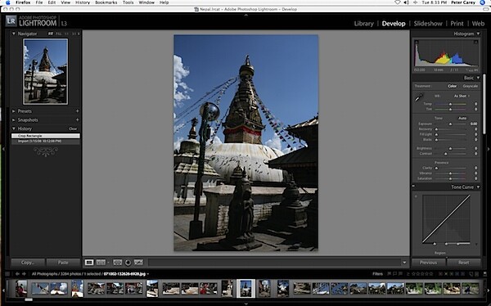Go forward with filmstrip right arrow

click(24, 274)
